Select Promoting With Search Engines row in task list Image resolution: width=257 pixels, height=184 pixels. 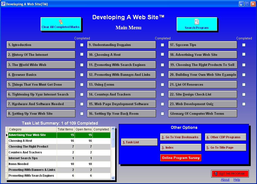click(x=59, y=176)
